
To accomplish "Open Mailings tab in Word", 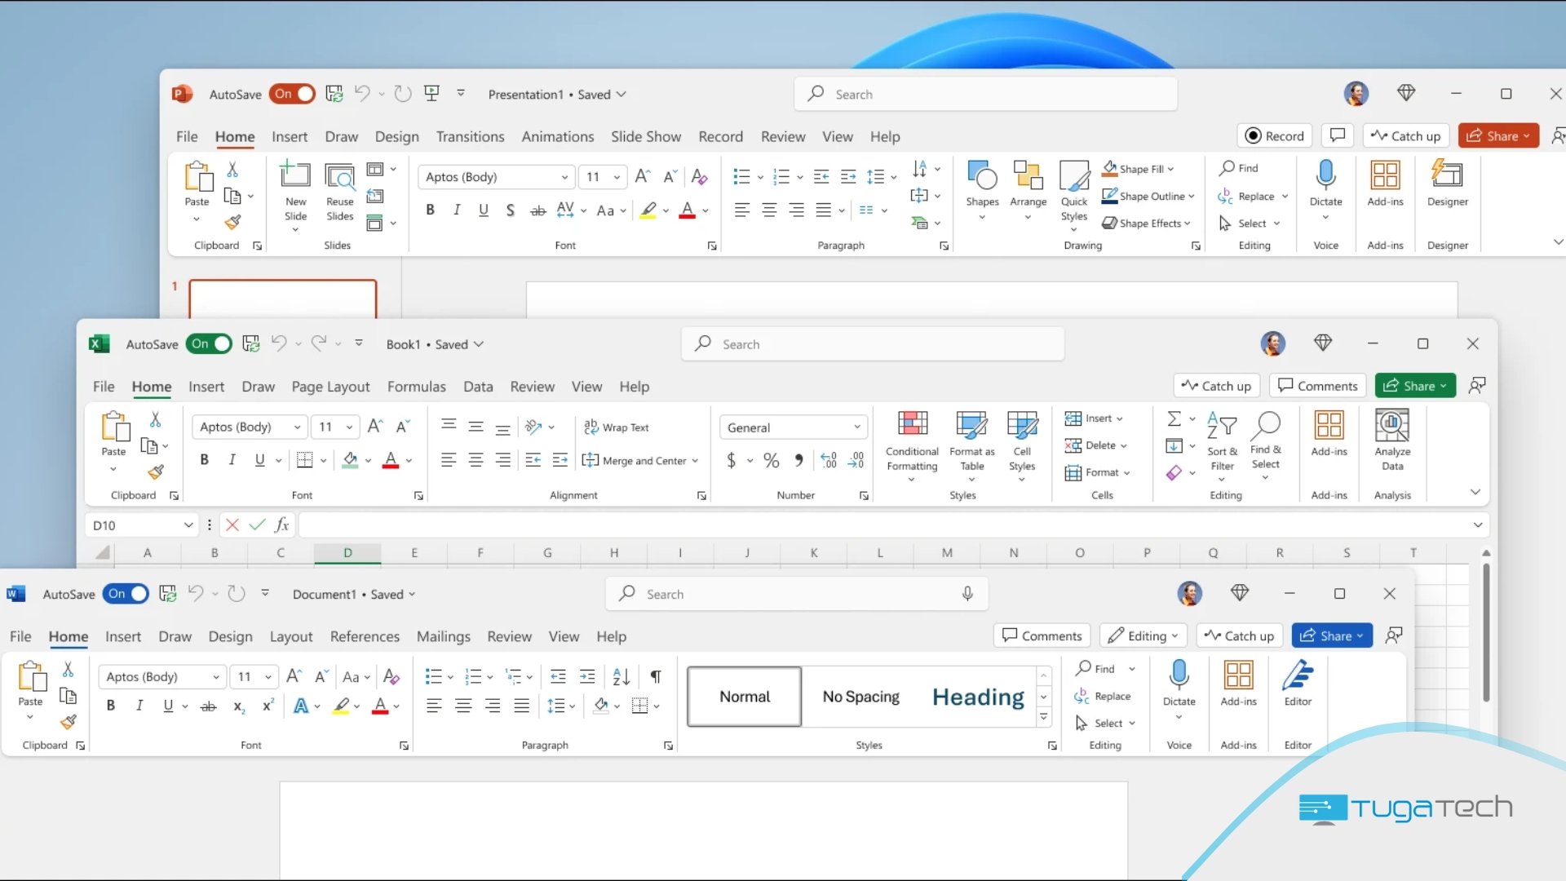I will tap(443, 636).
